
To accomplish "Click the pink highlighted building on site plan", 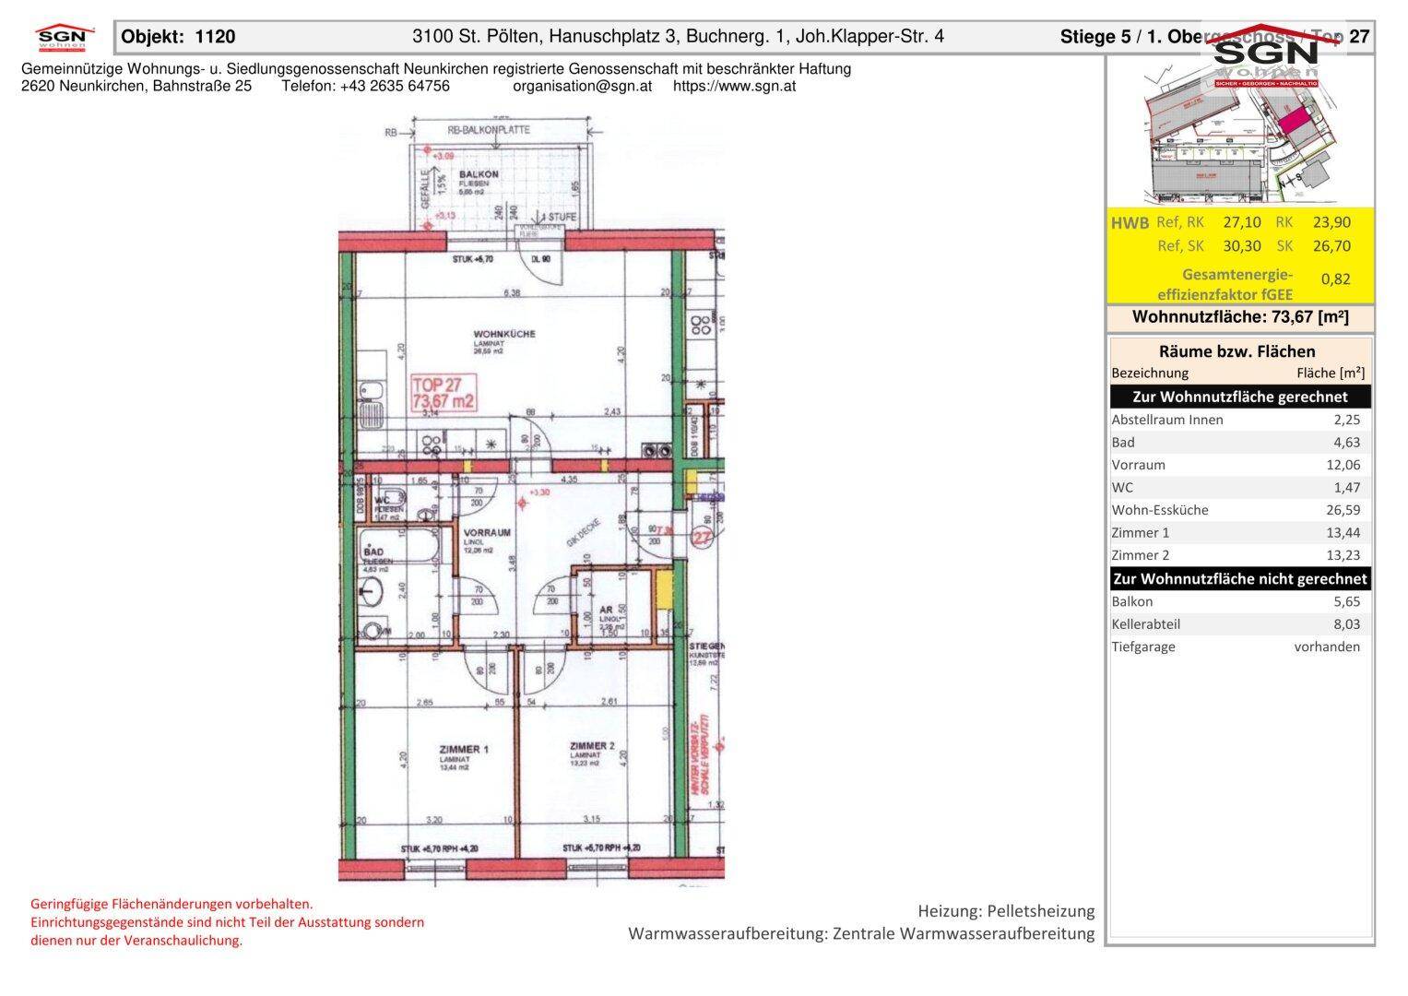I will click(1294, 119).
